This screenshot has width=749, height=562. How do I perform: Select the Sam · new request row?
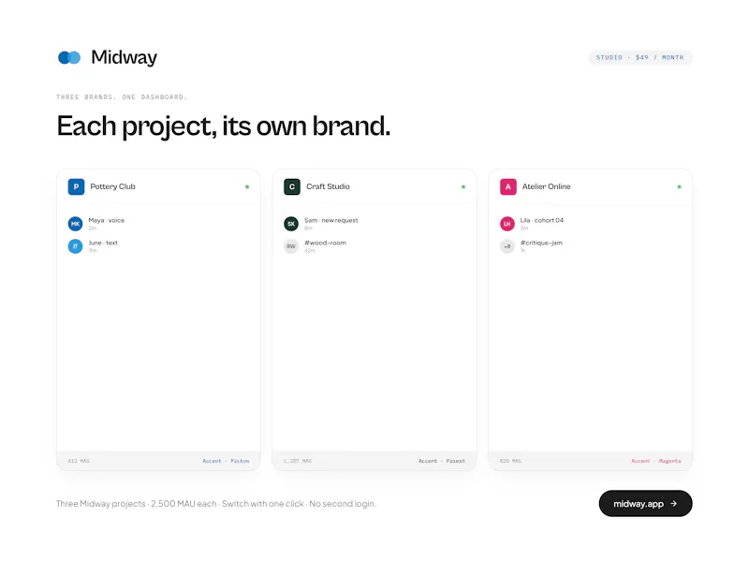tap(374, 224)
